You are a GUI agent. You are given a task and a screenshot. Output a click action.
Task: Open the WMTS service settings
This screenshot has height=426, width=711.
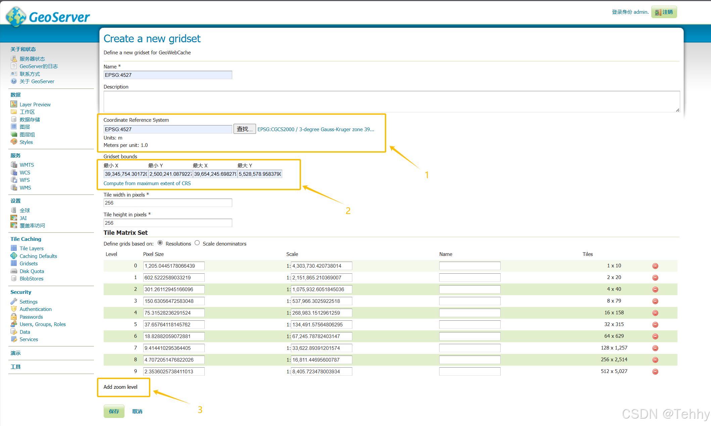[x=27, y=165]
